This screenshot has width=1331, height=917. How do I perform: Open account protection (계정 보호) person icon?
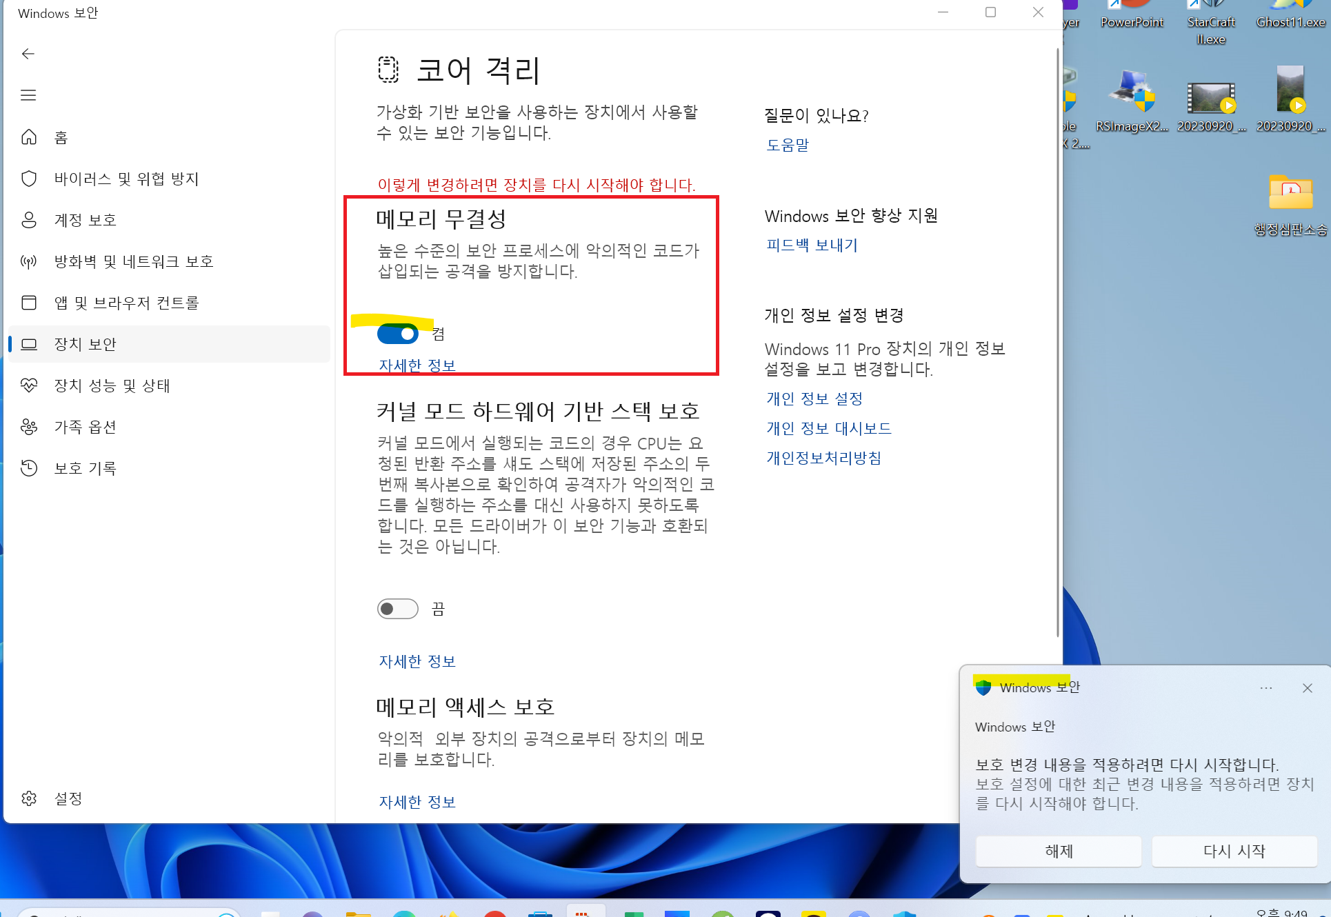click(x=29, y=220)
